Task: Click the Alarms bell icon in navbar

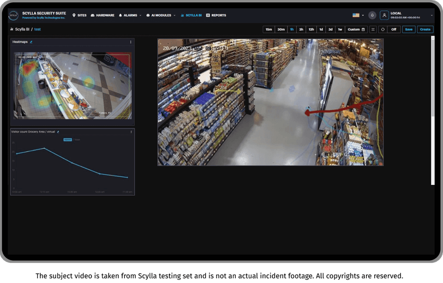Action: coord(121,15)
